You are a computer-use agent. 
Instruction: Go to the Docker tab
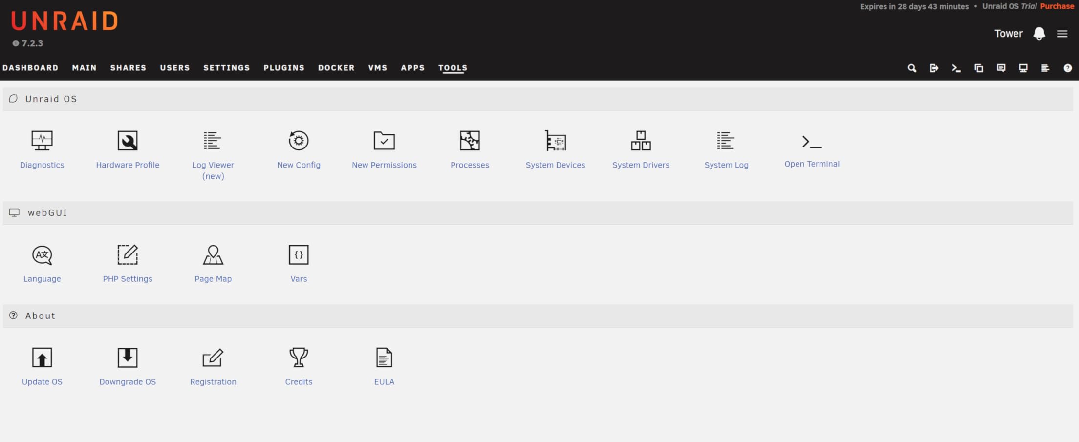click(336, 68)
